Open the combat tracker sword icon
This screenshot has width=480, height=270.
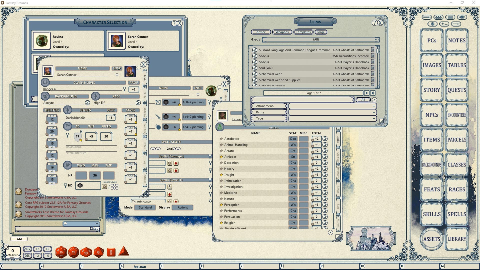tap(426, 17)
